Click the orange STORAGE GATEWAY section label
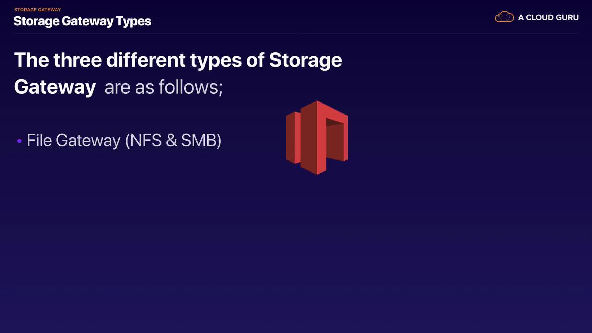The image size is (592, 333). click(x=37, y=10)
